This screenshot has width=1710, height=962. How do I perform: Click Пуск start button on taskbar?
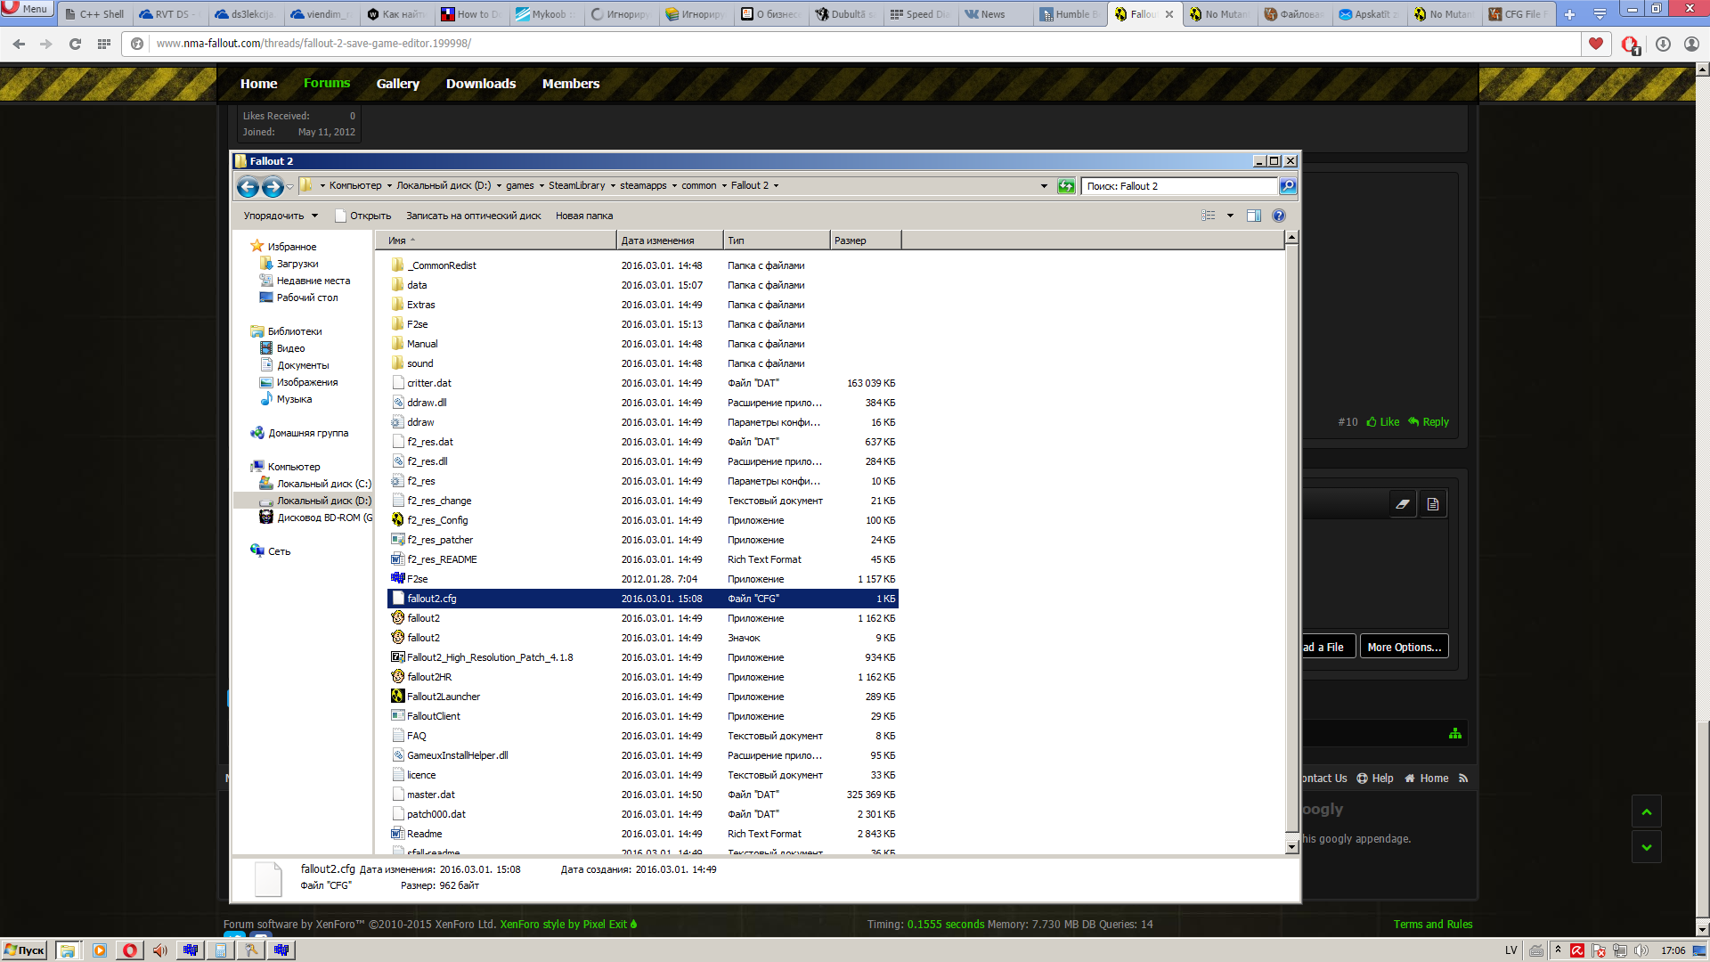[x=24, y=950]
